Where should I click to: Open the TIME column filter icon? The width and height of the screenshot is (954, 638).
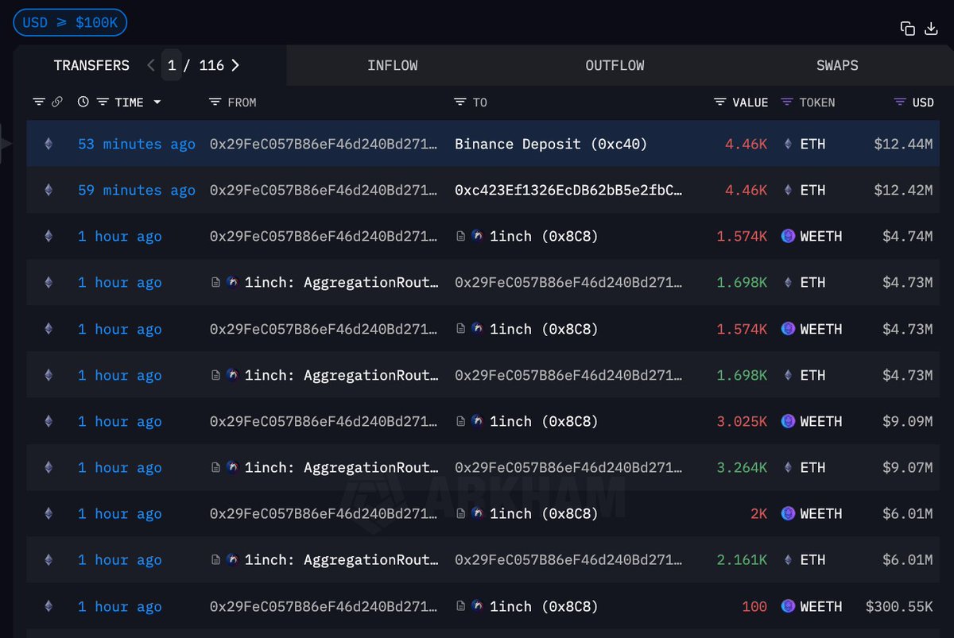coord(103,102)
